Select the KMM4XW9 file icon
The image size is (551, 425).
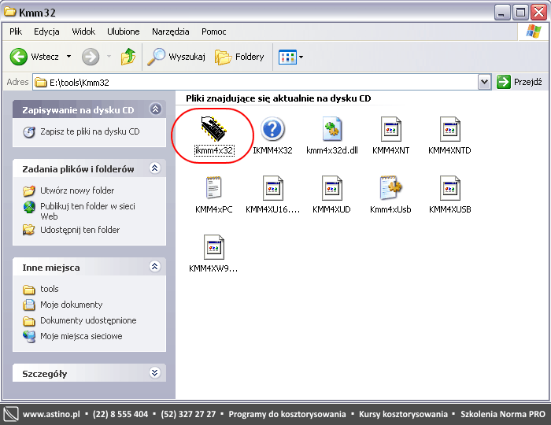point(213,247)
